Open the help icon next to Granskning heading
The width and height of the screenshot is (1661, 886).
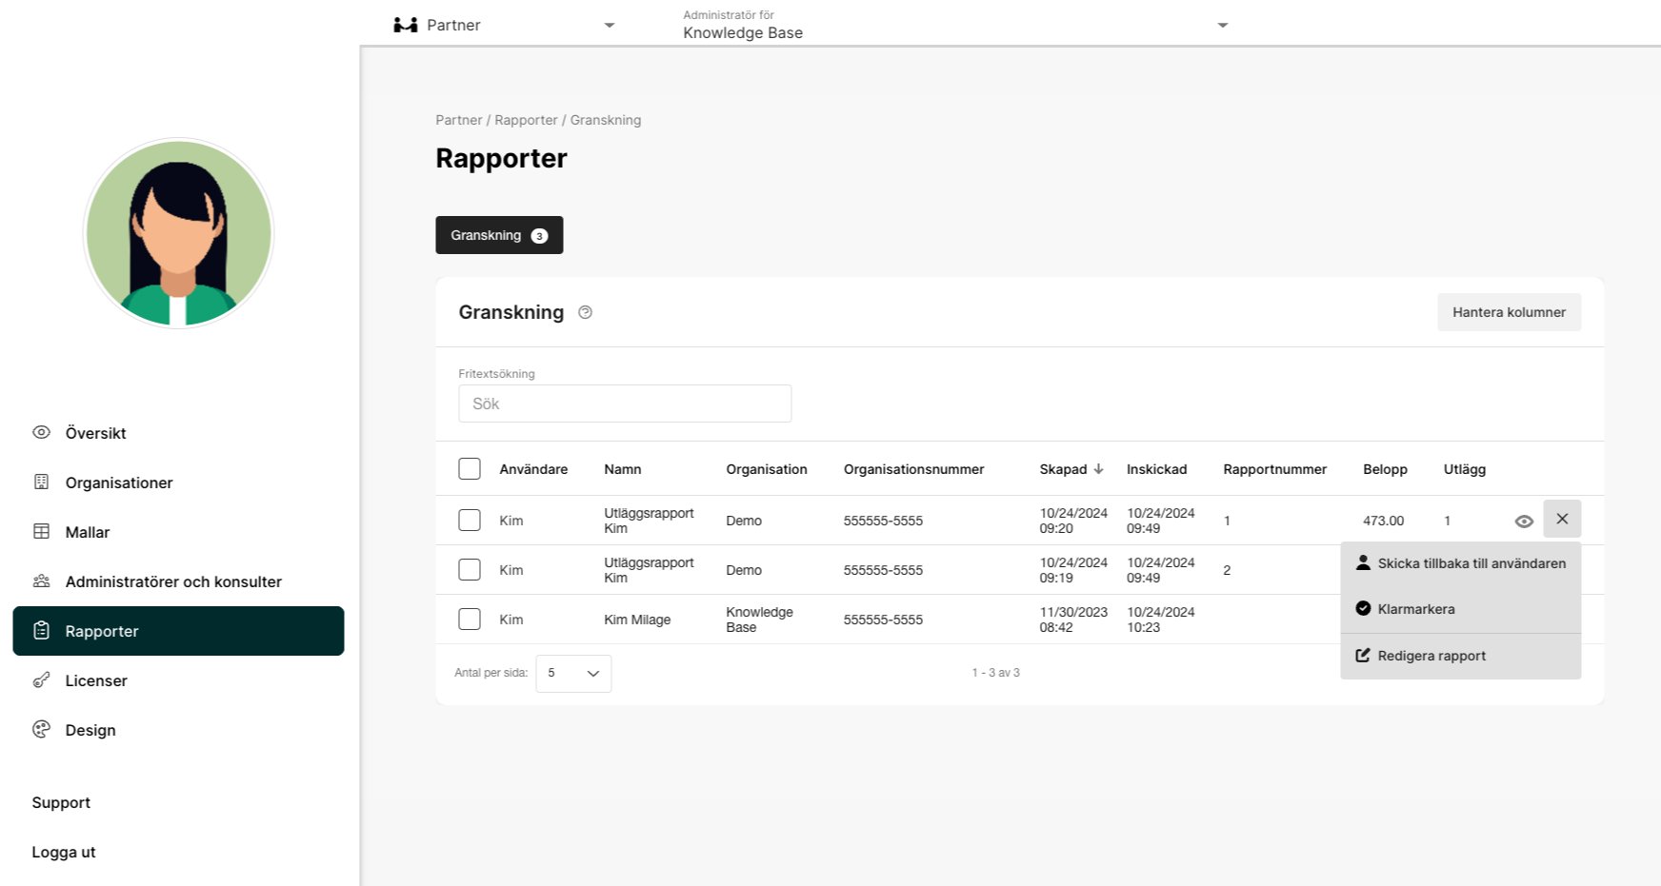[x=586, y=312]
